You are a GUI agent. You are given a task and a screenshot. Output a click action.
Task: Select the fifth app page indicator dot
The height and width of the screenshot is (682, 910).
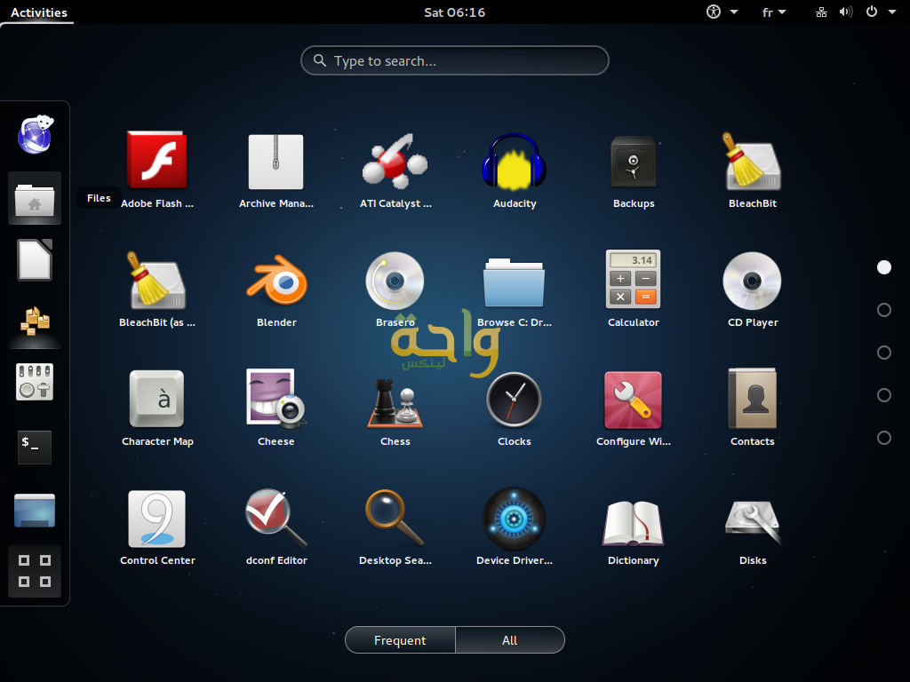point(884,438)
